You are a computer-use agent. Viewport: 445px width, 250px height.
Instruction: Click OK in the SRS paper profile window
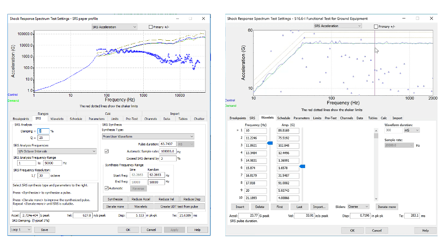(128, 230)
